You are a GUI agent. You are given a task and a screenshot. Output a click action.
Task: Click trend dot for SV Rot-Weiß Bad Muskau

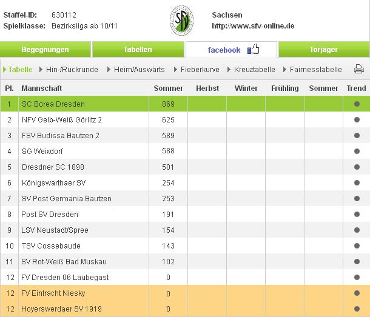357,262
